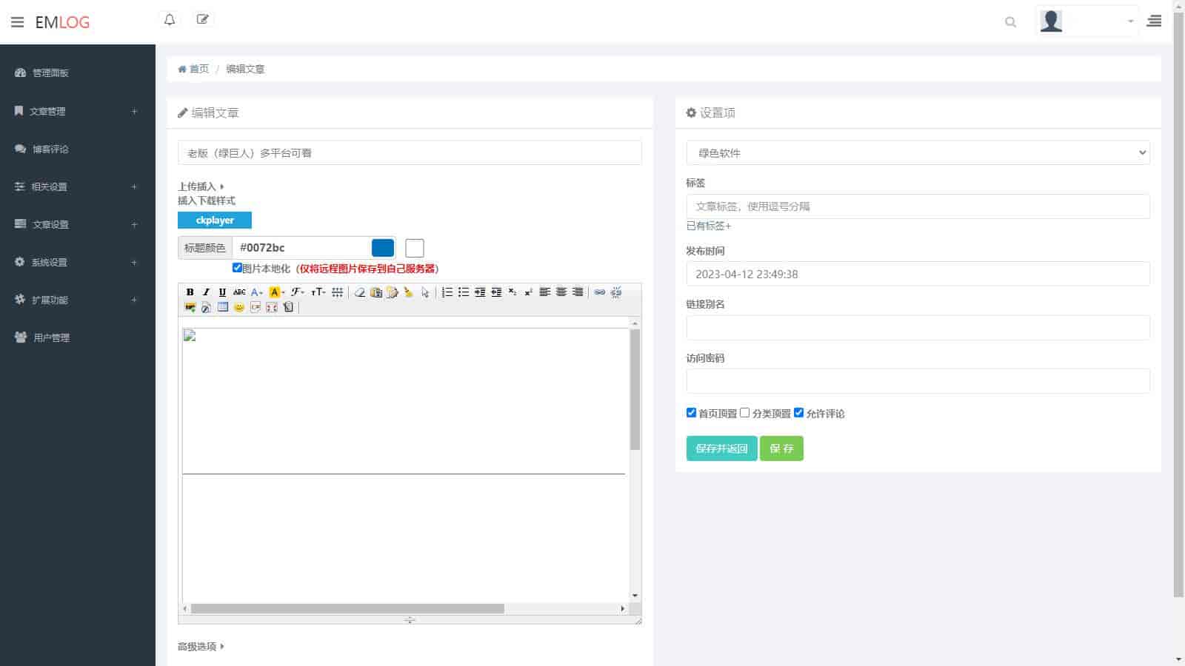The image size is (1185, 666).
Task: Click the eraser remove-format icon
Action: click(x=360, y=292)
